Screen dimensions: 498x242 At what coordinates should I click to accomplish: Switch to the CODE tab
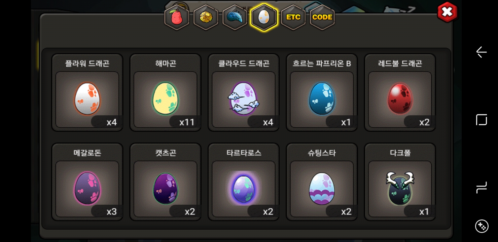322,17
